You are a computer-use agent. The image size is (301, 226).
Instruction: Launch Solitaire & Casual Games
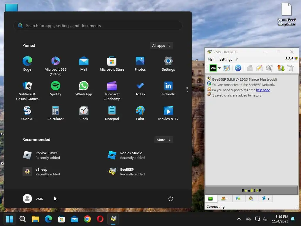27,91
